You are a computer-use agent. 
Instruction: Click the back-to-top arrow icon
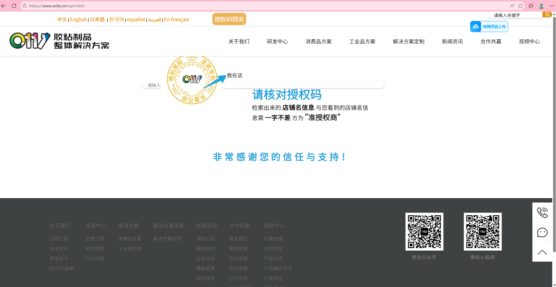542,252
